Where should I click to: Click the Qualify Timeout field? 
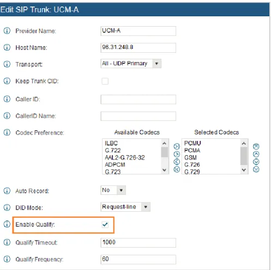[138, 243]
